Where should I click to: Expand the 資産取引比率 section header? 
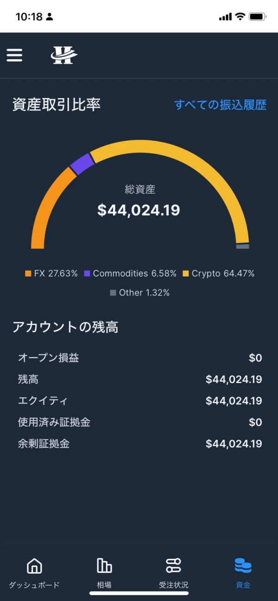point(57,105)
